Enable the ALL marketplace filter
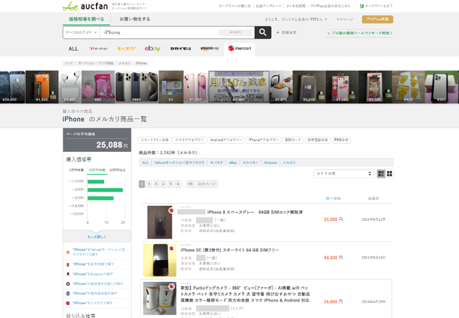Image resolution: width=459 pixels, height=318 pixels. point(145,163)
